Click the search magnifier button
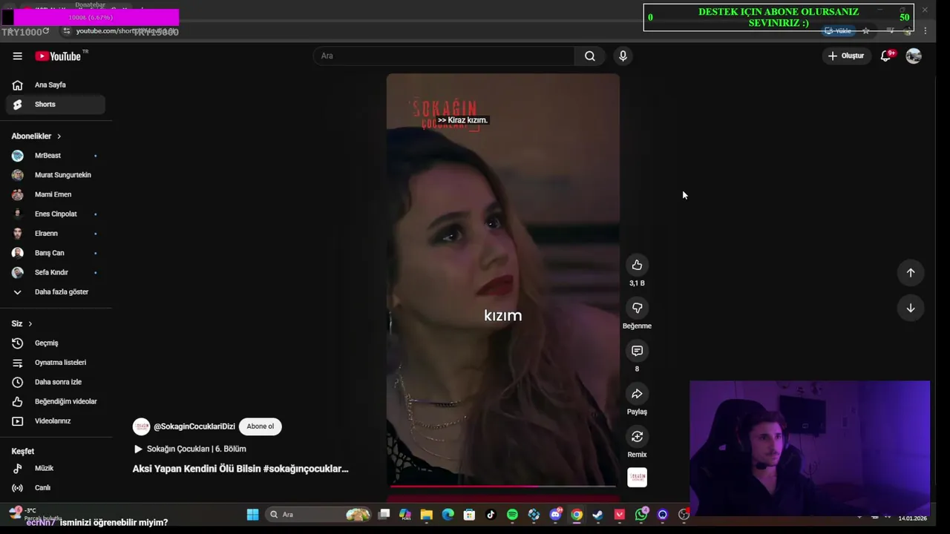 [589, 56]
